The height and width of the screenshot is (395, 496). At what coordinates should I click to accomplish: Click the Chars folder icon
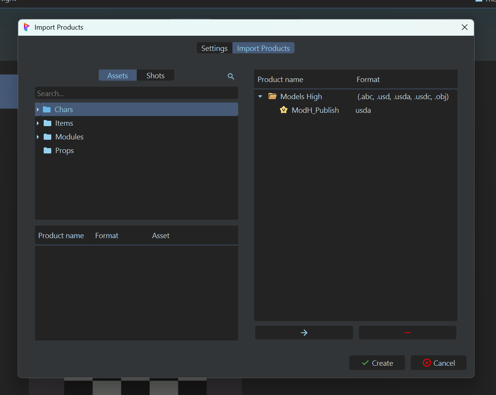click(x=47, y=109)
